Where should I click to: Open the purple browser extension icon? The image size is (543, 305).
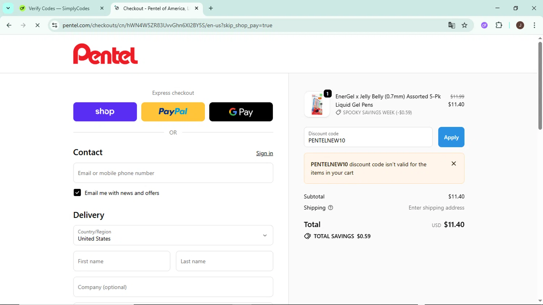484,25
